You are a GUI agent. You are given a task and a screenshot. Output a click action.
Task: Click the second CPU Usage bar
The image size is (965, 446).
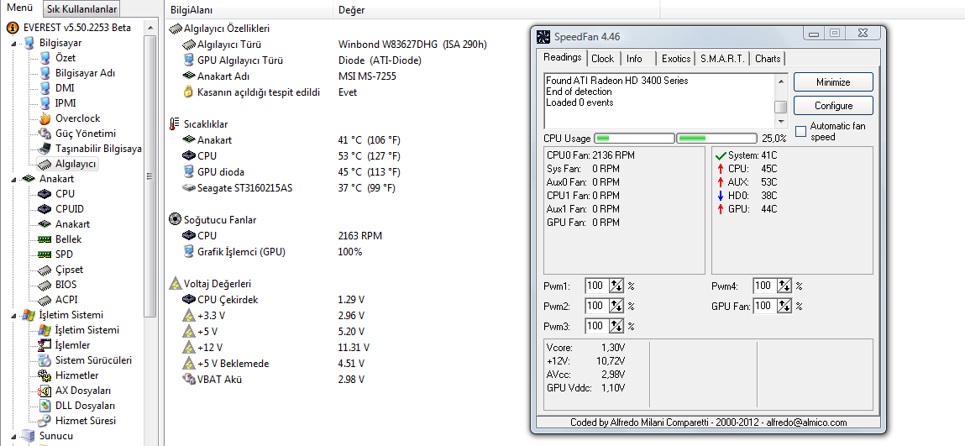tap(716, 139)
